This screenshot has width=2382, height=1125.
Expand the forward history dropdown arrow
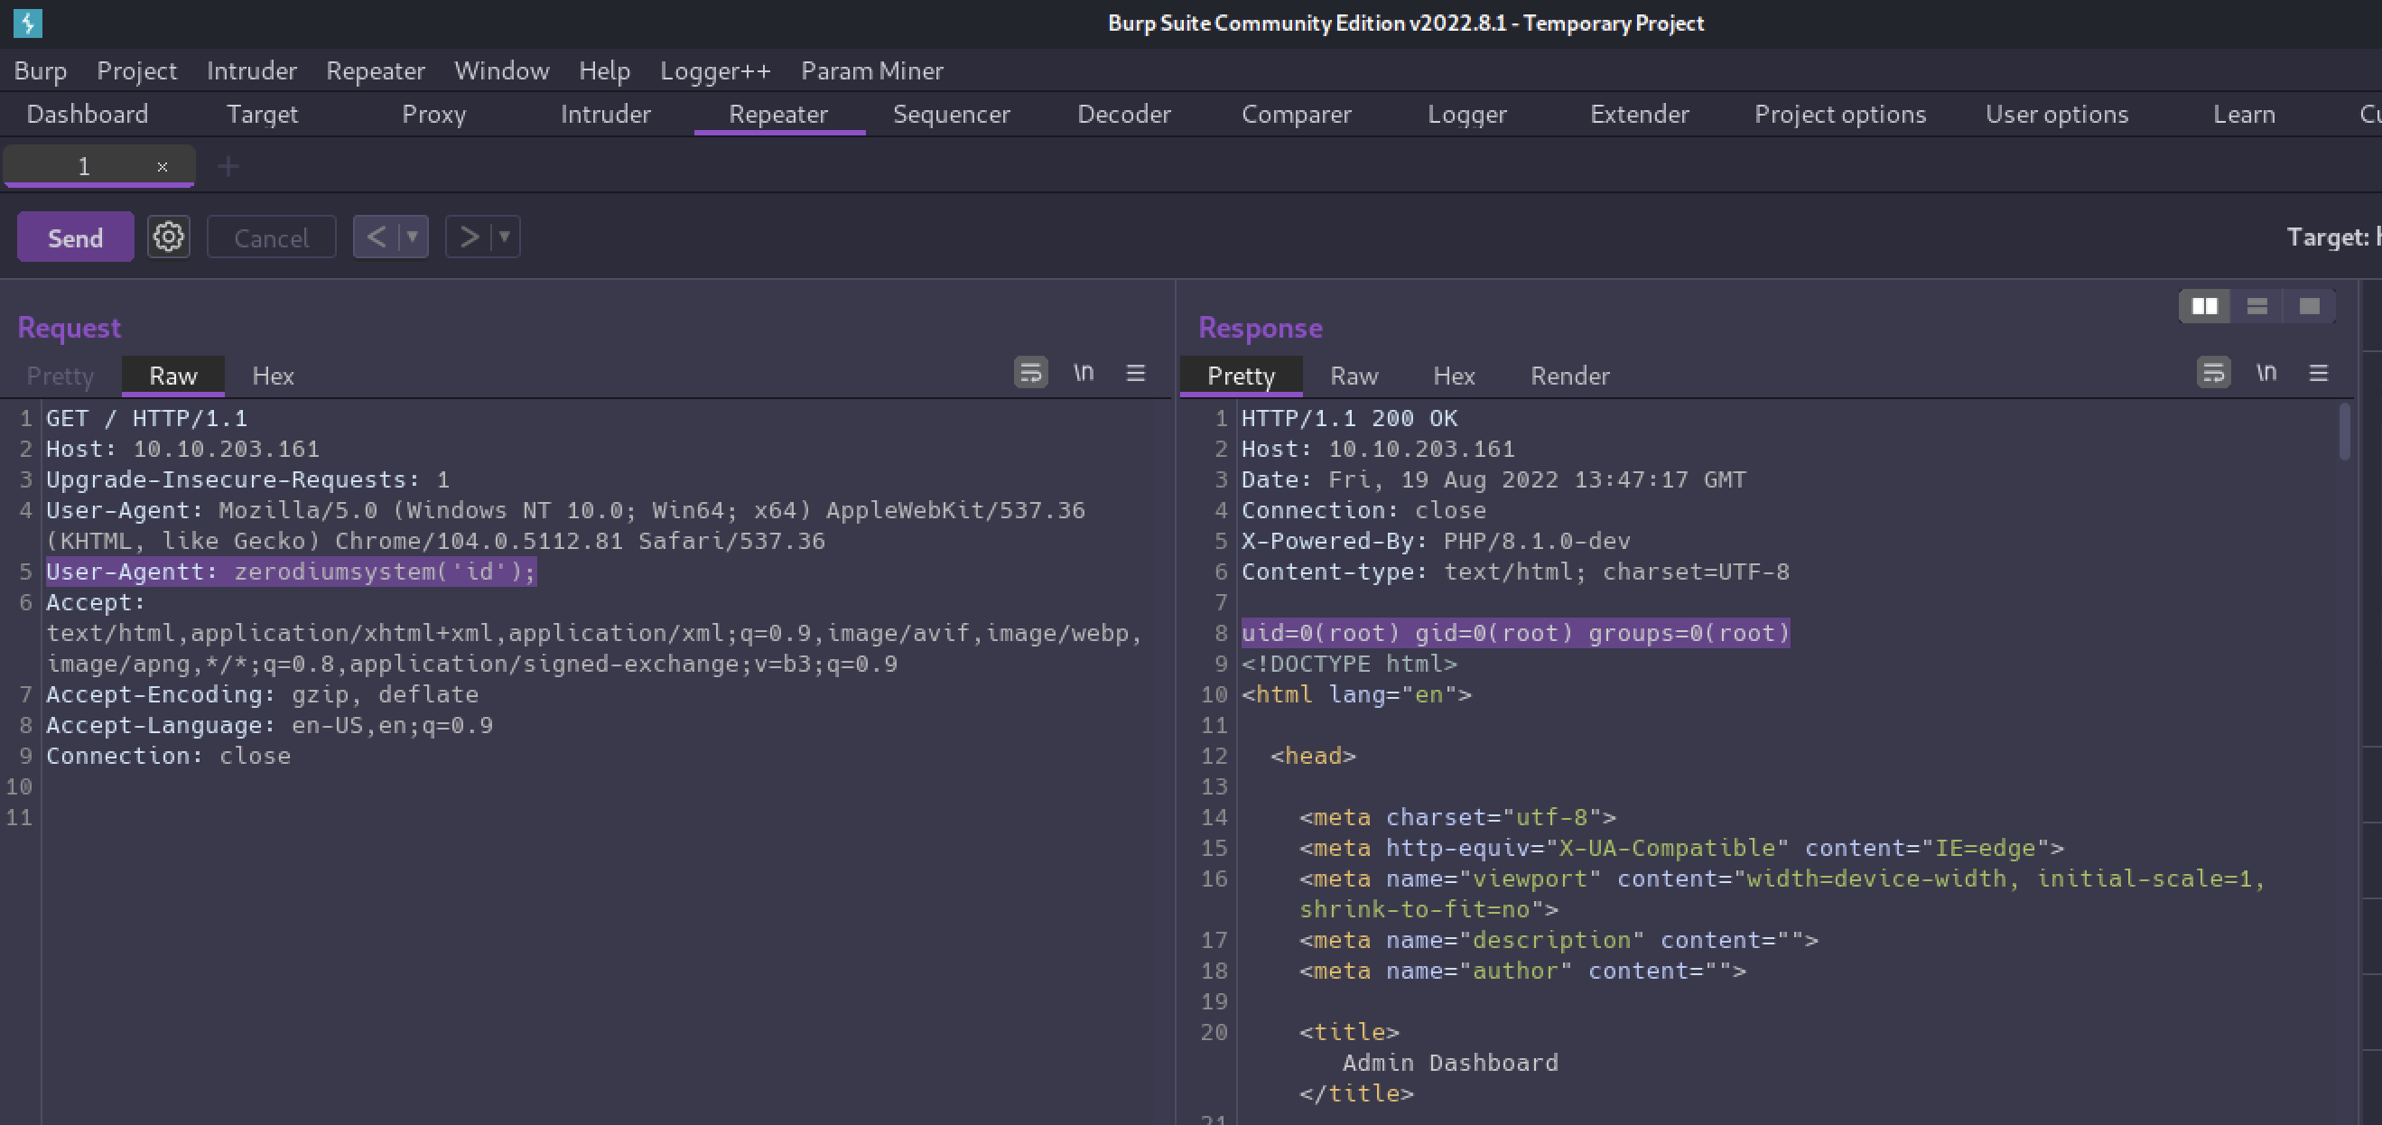point(505,237)
